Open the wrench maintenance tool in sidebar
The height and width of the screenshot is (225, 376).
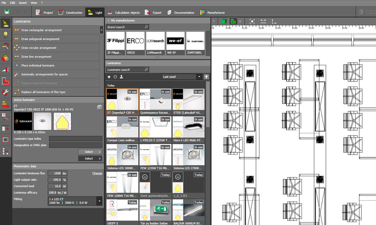6,92
